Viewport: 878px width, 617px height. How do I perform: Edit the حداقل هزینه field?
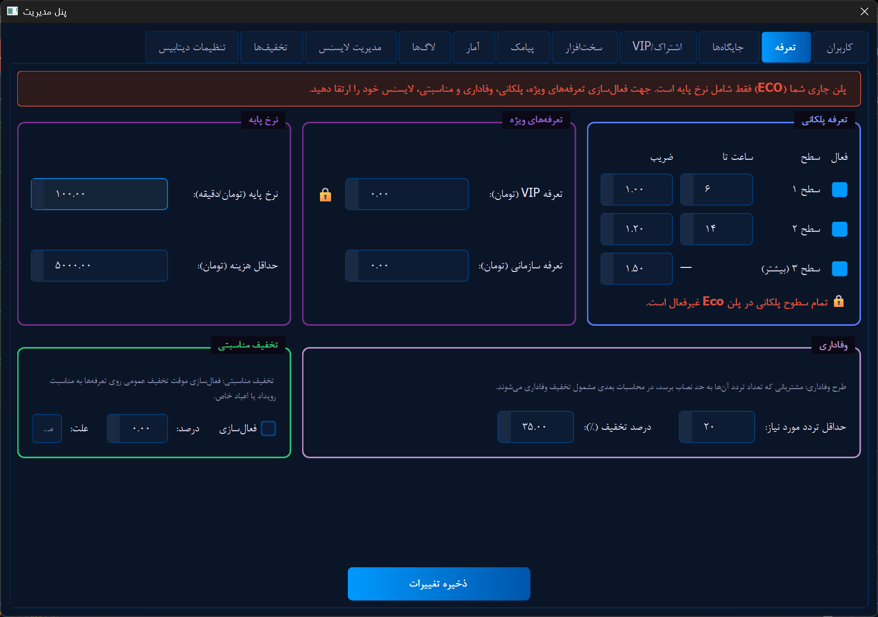click(x=99, y=266)
